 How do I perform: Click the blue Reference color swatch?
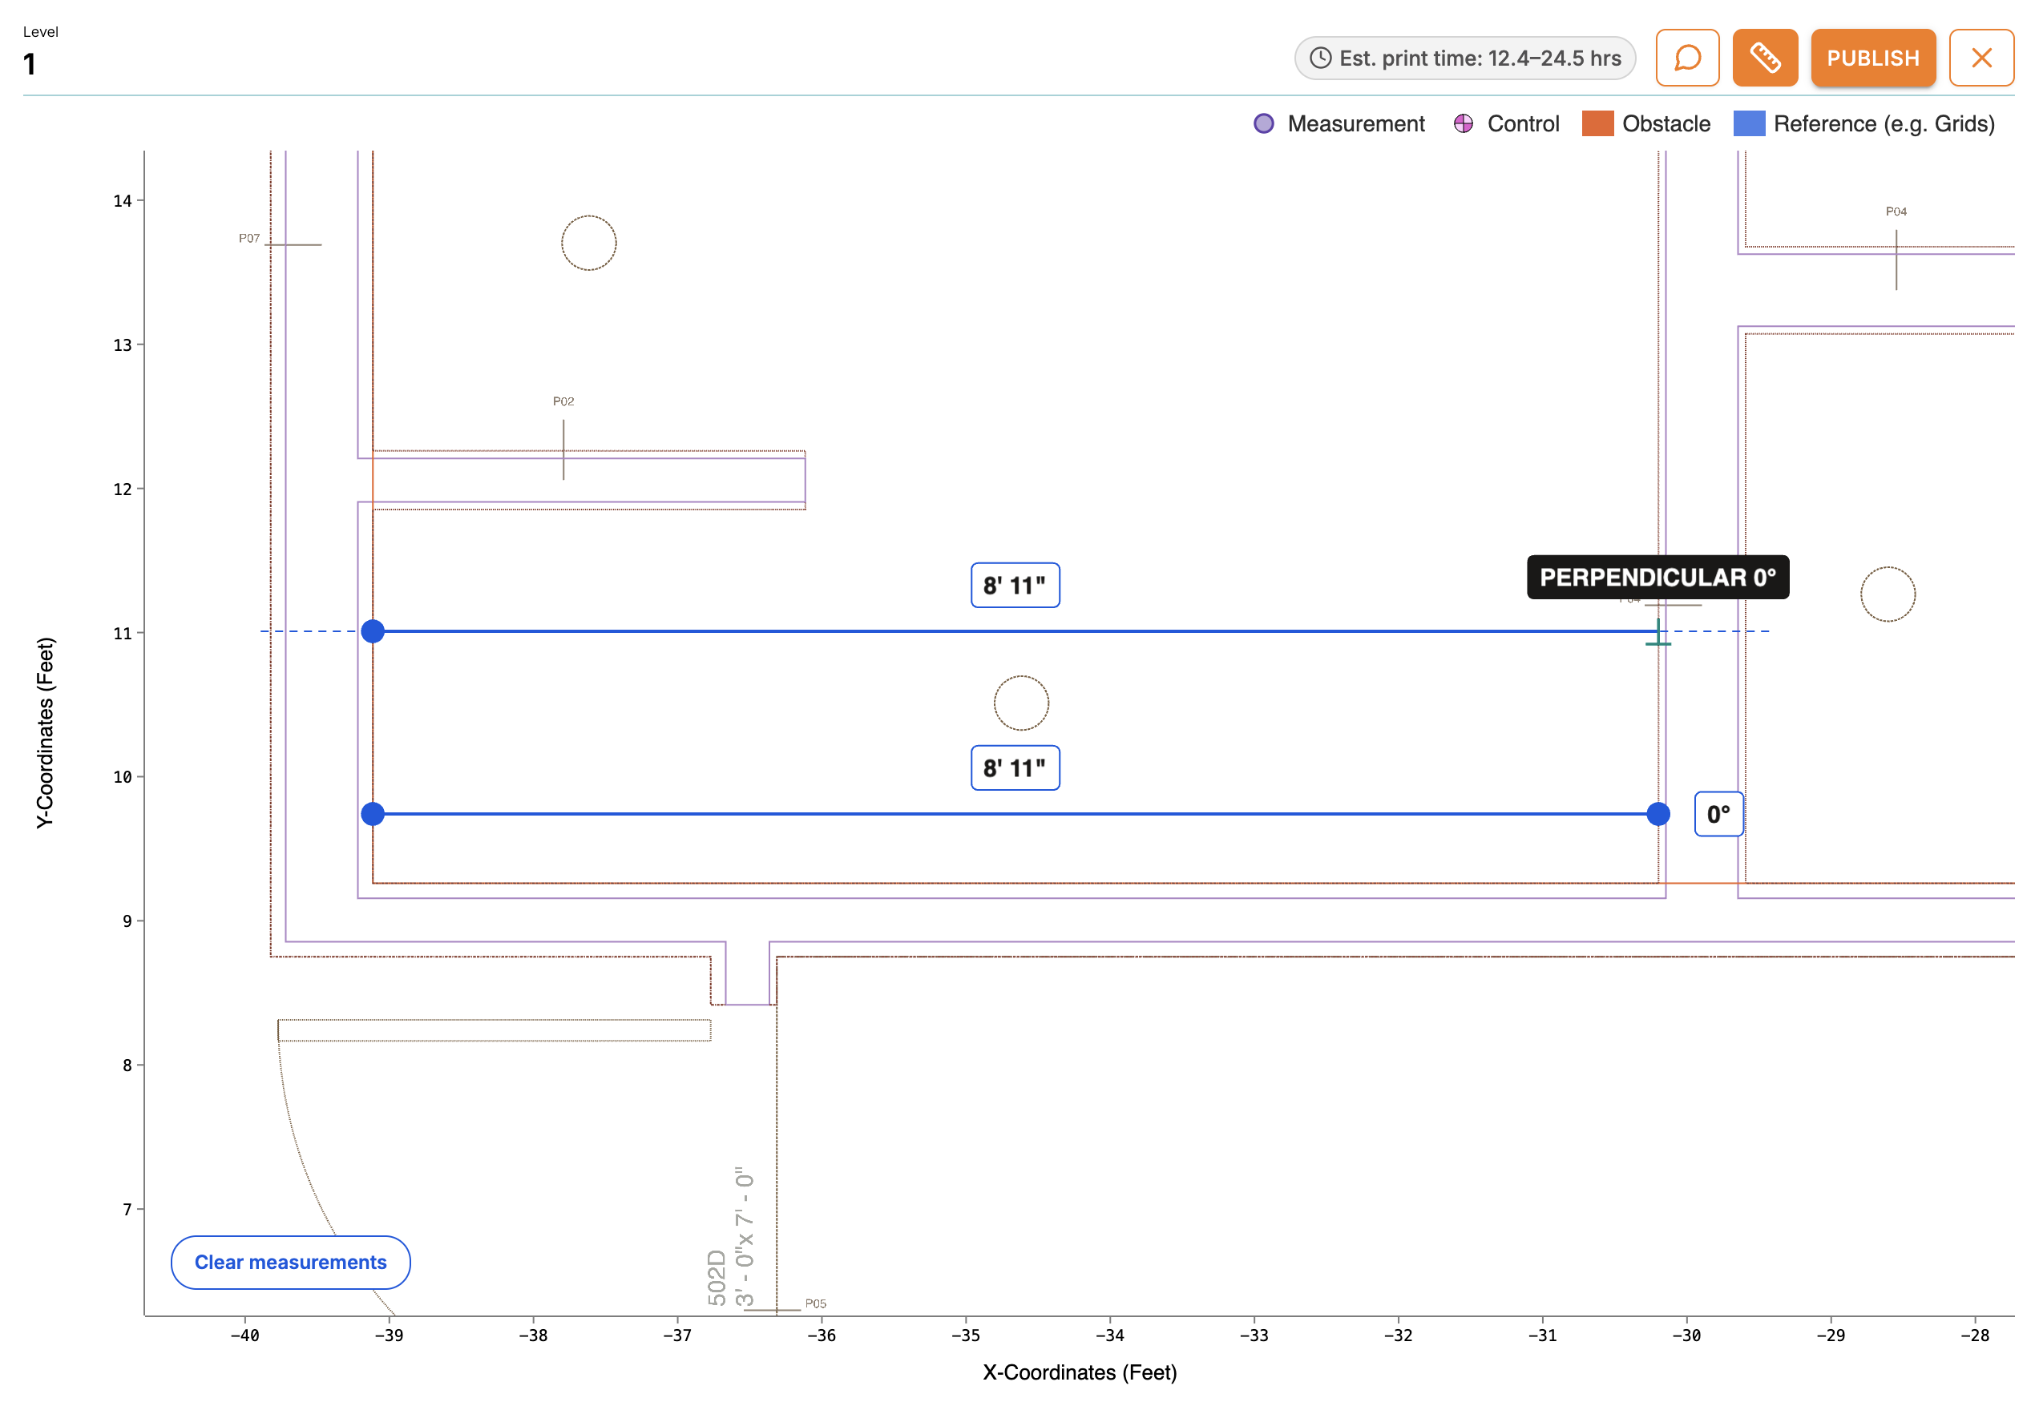click(x=1748, y=124)
